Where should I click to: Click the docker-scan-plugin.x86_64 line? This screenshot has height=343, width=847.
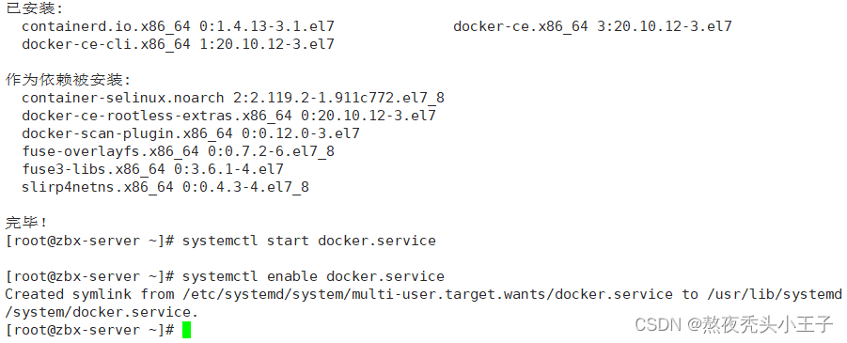pos(191,133)
